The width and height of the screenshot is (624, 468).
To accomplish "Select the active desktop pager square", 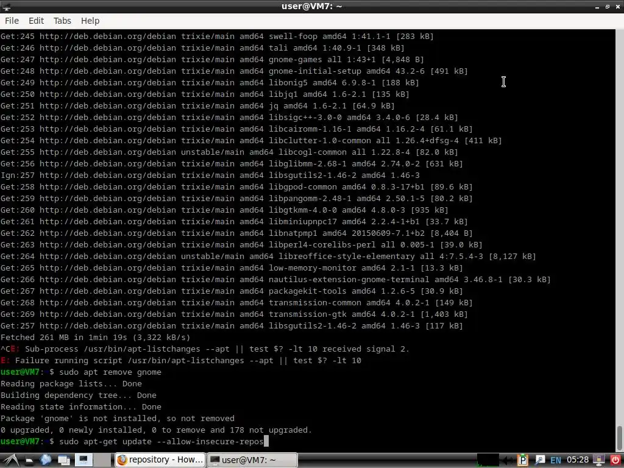I will point(83,460).
